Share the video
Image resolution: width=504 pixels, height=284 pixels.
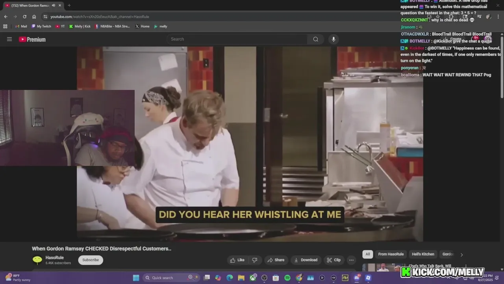pos(276,260)
